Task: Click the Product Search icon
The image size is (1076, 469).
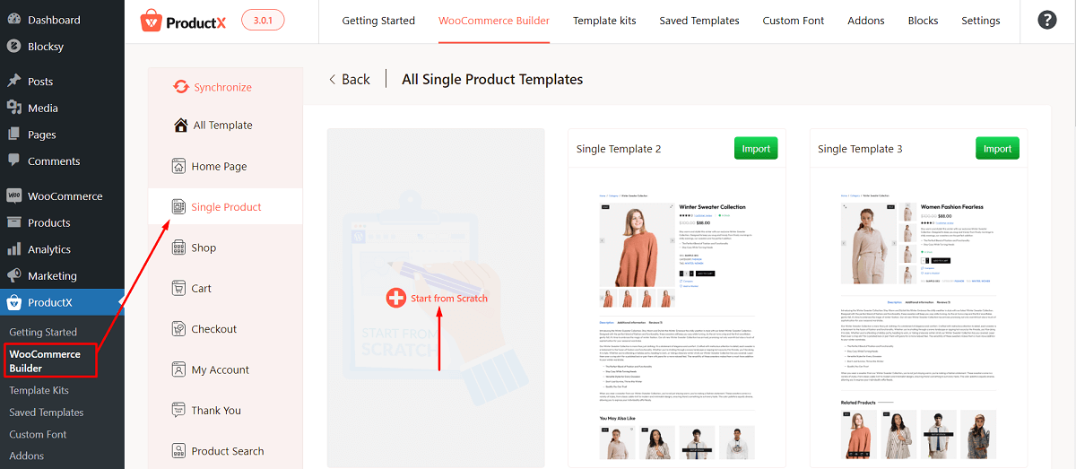Action: (x=179, y=451)
